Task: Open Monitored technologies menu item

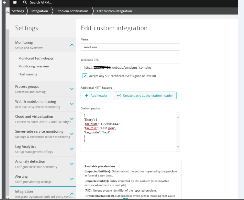Action: (x=36, y=58)
